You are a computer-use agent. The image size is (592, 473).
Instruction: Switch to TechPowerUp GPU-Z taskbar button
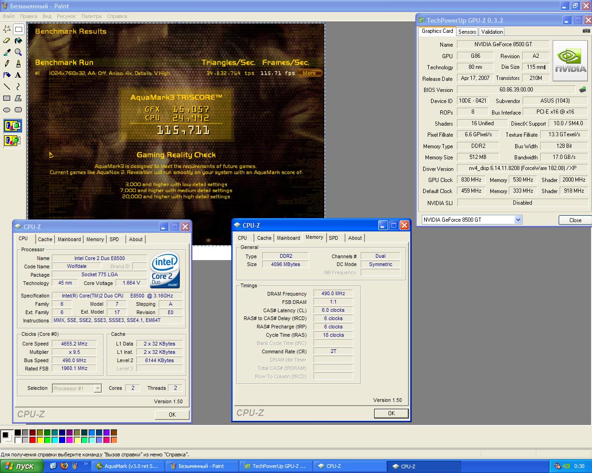[x=275, y=466]
